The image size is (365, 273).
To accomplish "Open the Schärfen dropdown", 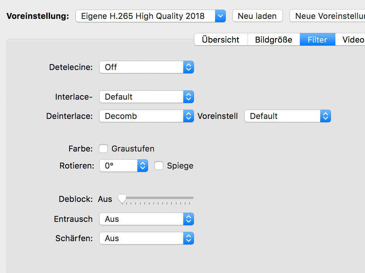I will pos(147,238).
